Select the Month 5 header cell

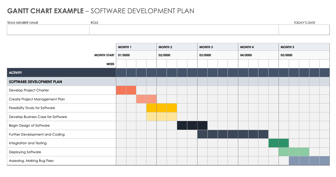[x=304, y=47]
